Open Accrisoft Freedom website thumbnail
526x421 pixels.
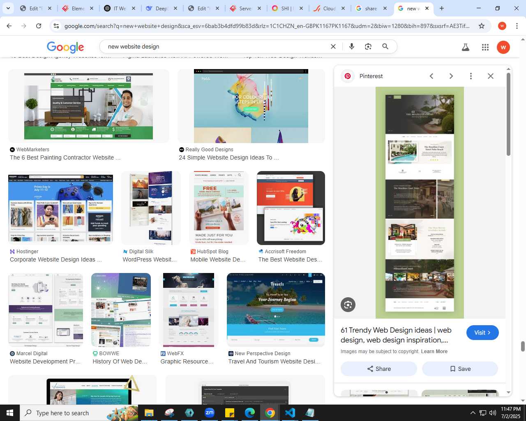(x=291, y=208)
